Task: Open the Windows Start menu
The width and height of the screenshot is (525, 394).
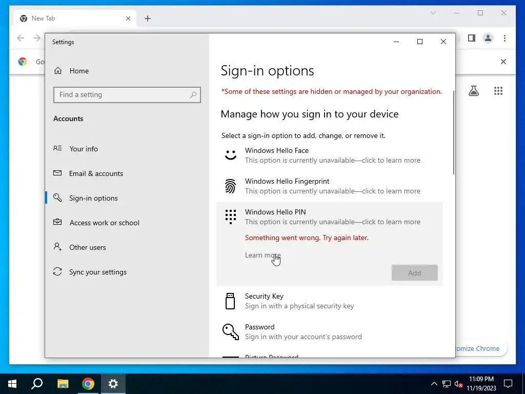Action: (12, 384)
